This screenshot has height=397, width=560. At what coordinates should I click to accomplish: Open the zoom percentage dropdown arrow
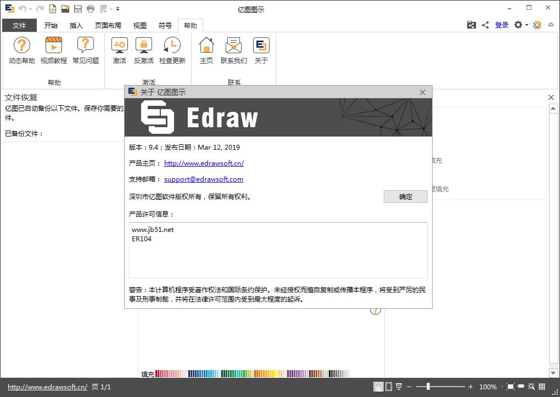(x=502, y=387)
